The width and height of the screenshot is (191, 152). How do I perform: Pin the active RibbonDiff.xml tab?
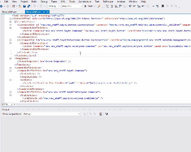tap(44, 12)
